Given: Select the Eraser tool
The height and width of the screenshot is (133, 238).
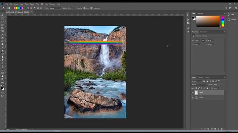Looking at the screenshot, I should [3, 51].
